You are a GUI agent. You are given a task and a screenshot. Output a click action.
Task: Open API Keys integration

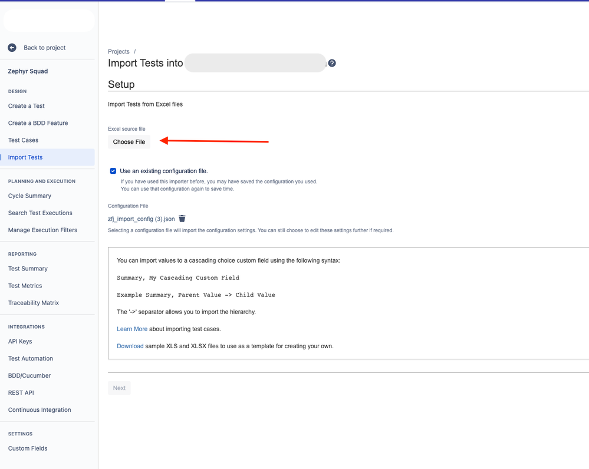20,341
